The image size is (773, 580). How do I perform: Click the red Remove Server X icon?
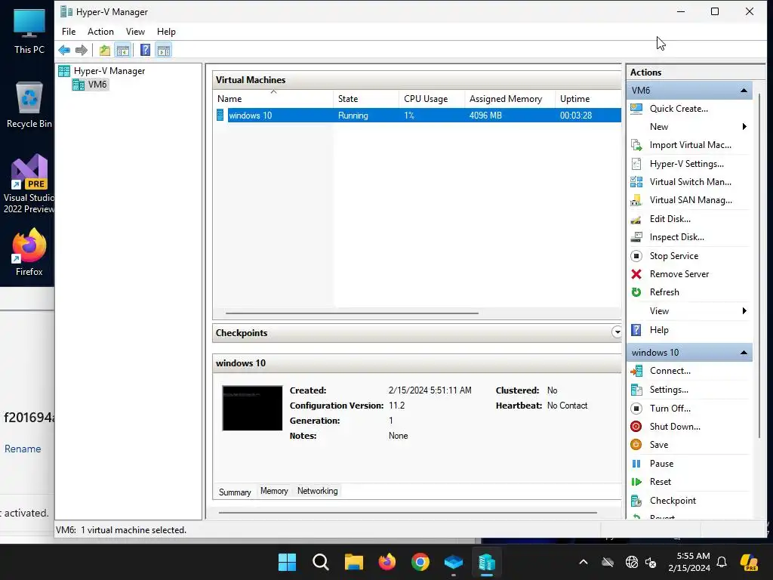[636, 274]
